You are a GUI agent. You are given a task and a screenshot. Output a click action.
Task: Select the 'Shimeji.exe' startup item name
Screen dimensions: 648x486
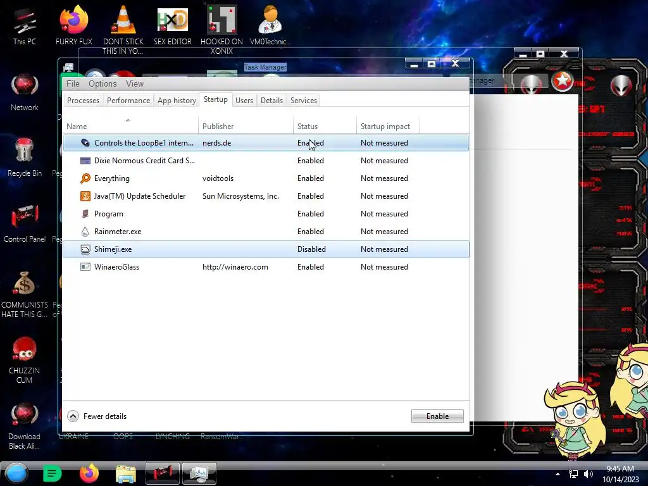(x=113, y=249)
